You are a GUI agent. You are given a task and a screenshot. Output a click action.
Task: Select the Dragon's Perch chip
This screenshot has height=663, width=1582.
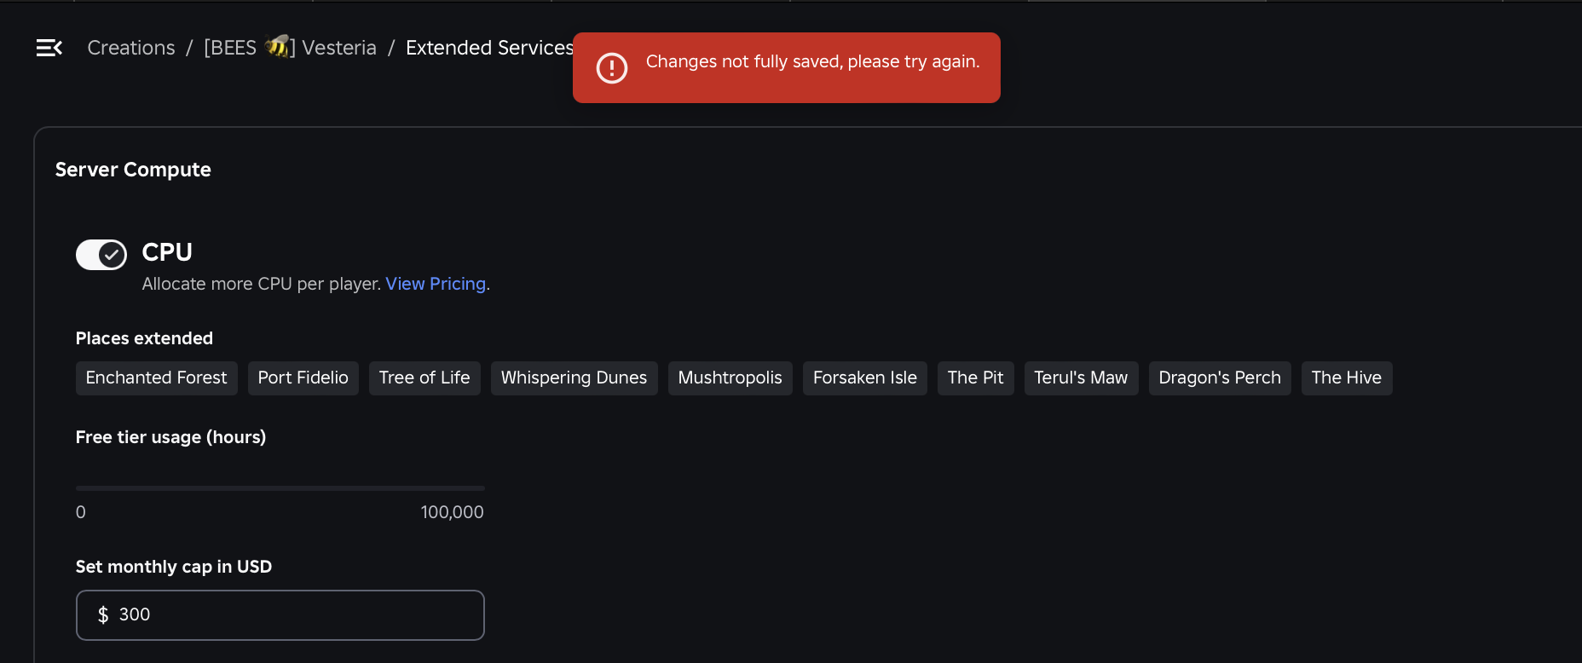(1220, 378)
